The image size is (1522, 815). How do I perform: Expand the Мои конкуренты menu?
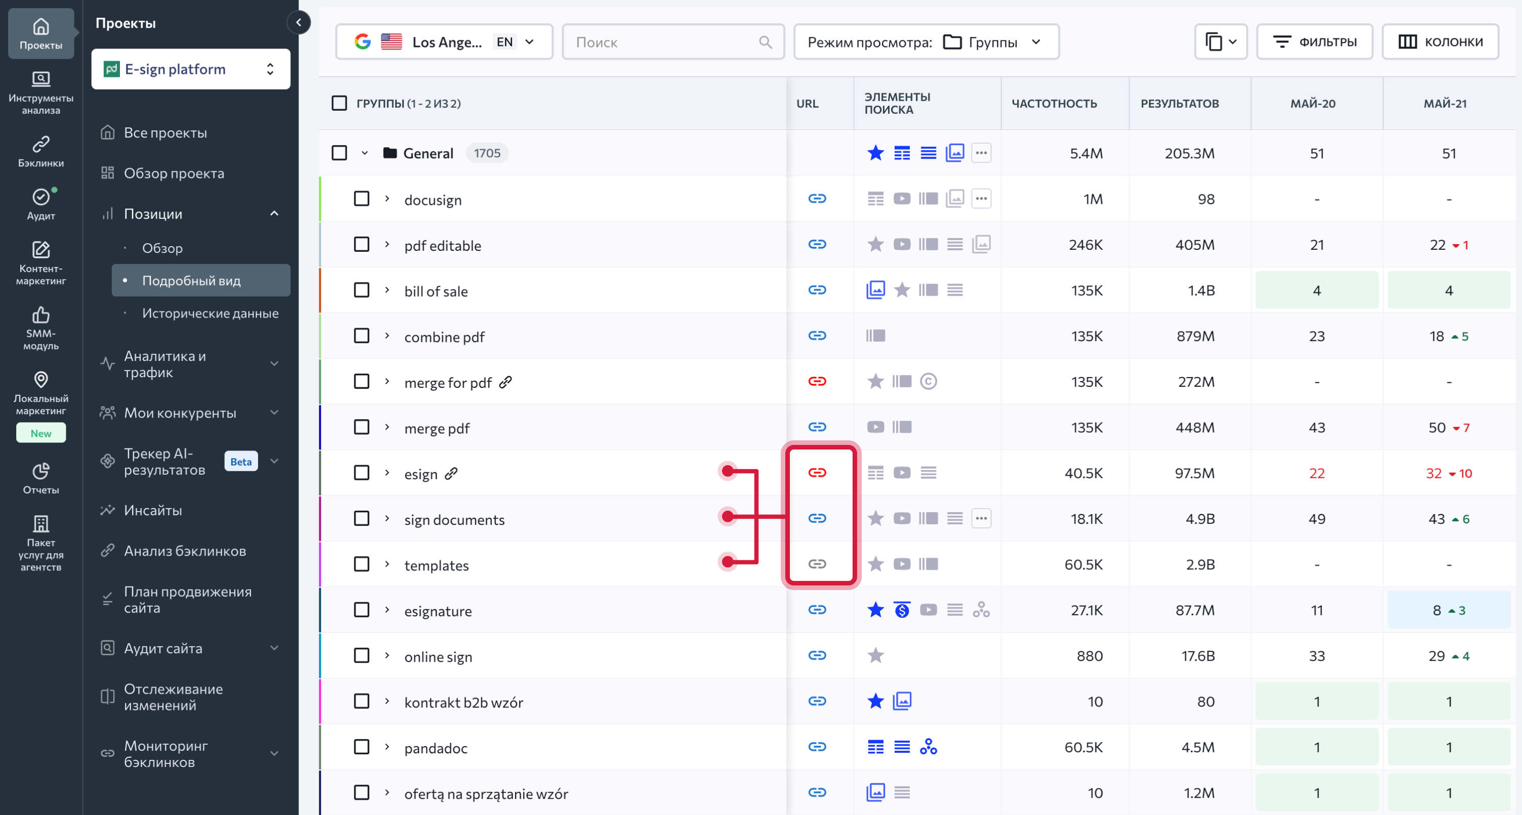(191, 413)
